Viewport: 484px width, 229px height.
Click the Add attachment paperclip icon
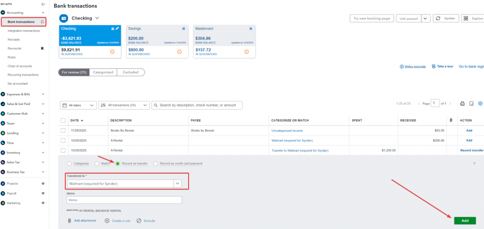[x=69, y=221]
